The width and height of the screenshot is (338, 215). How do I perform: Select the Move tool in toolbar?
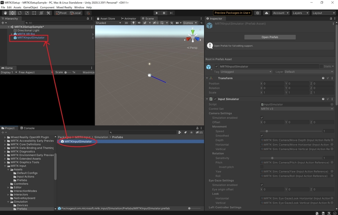13,13
